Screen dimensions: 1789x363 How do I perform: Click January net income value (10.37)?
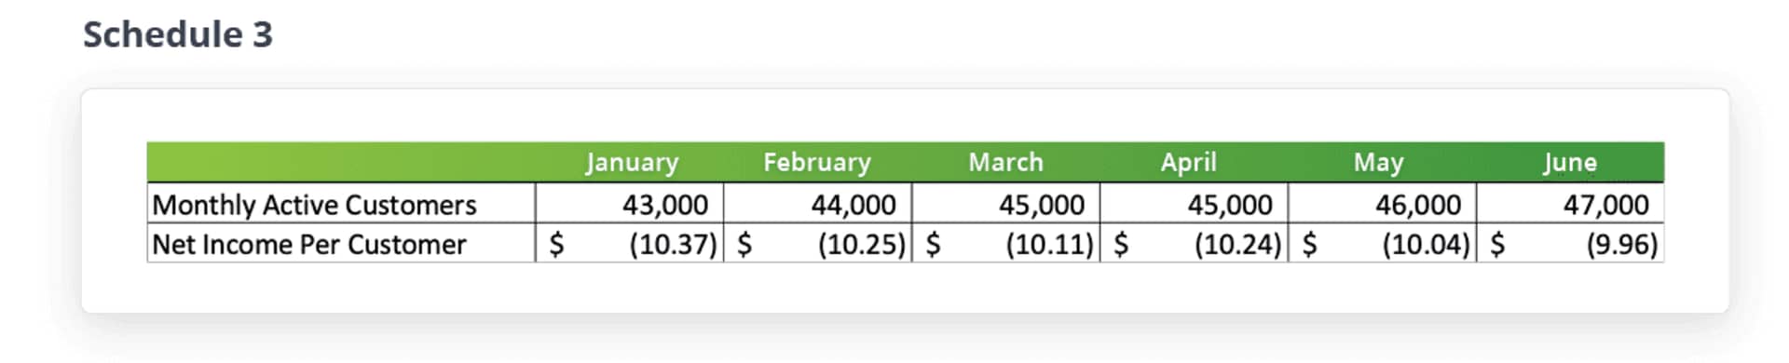click(673, 245)
